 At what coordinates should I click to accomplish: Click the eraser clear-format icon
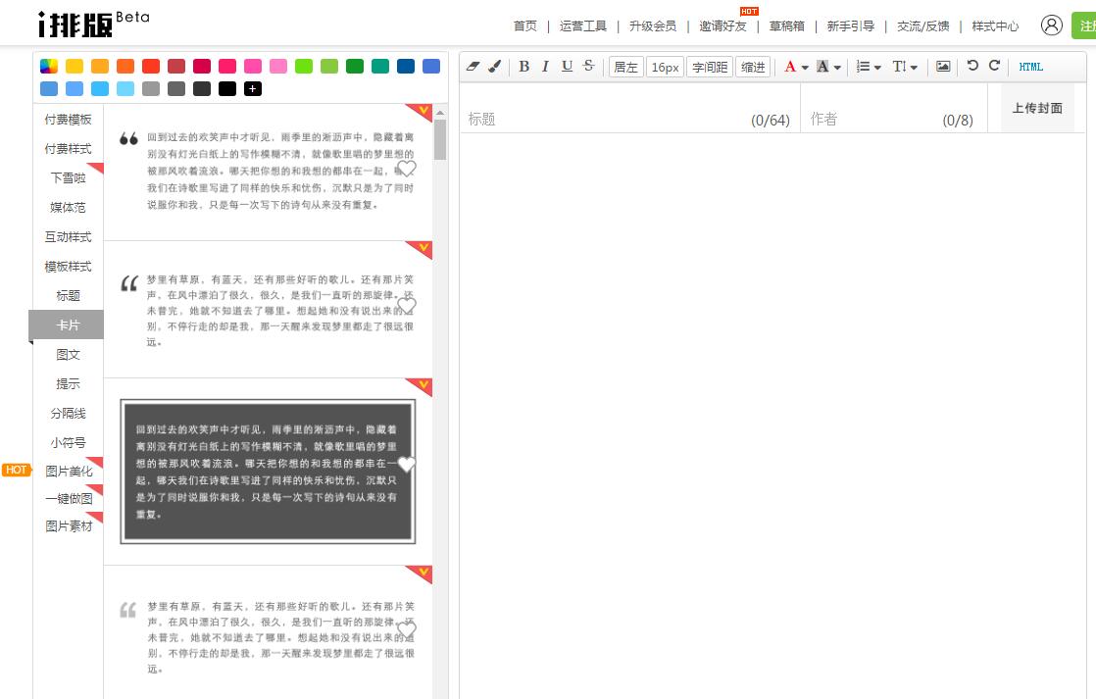click(473, 67)
